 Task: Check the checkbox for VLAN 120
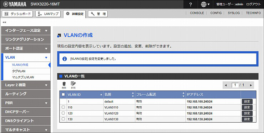pos(63,113)
